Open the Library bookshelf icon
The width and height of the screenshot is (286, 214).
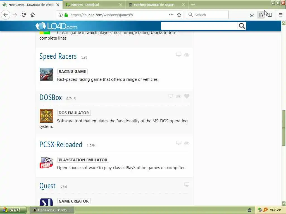pos(261,15)
